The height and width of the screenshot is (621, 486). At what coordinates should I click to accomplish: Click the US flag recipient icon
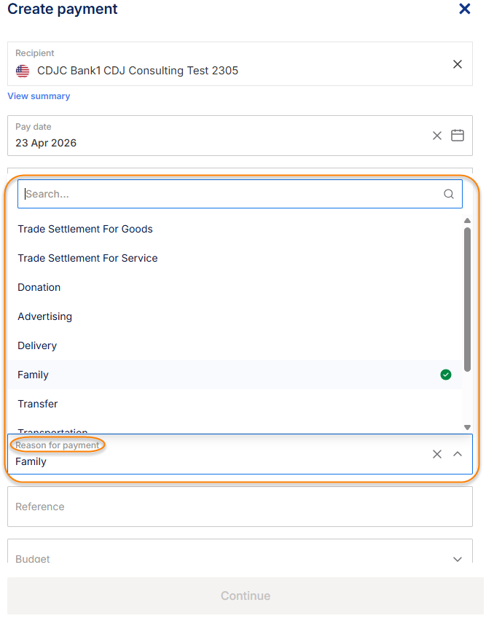(x=23, y=71)
